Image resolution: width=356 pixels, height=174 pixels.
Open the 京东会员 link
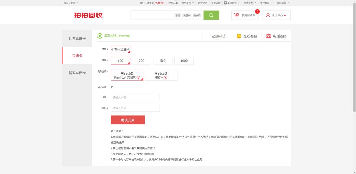click(x=202, y=3)
